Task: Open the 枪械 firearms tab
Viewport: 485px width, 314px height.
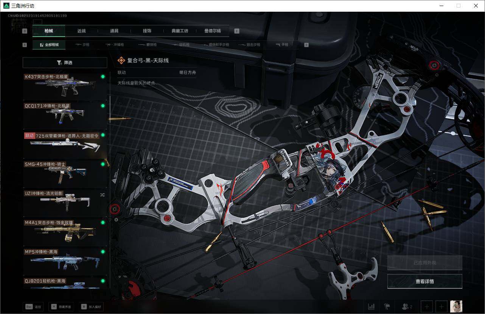Action: (x=49, y=31)
